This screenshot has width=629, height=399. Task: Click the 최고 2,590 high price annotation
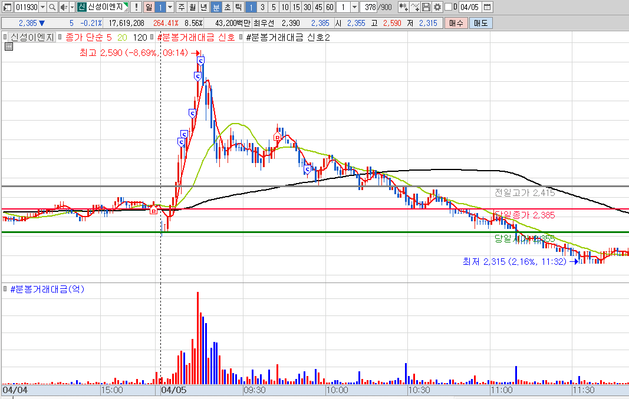(x=134, y=53)
